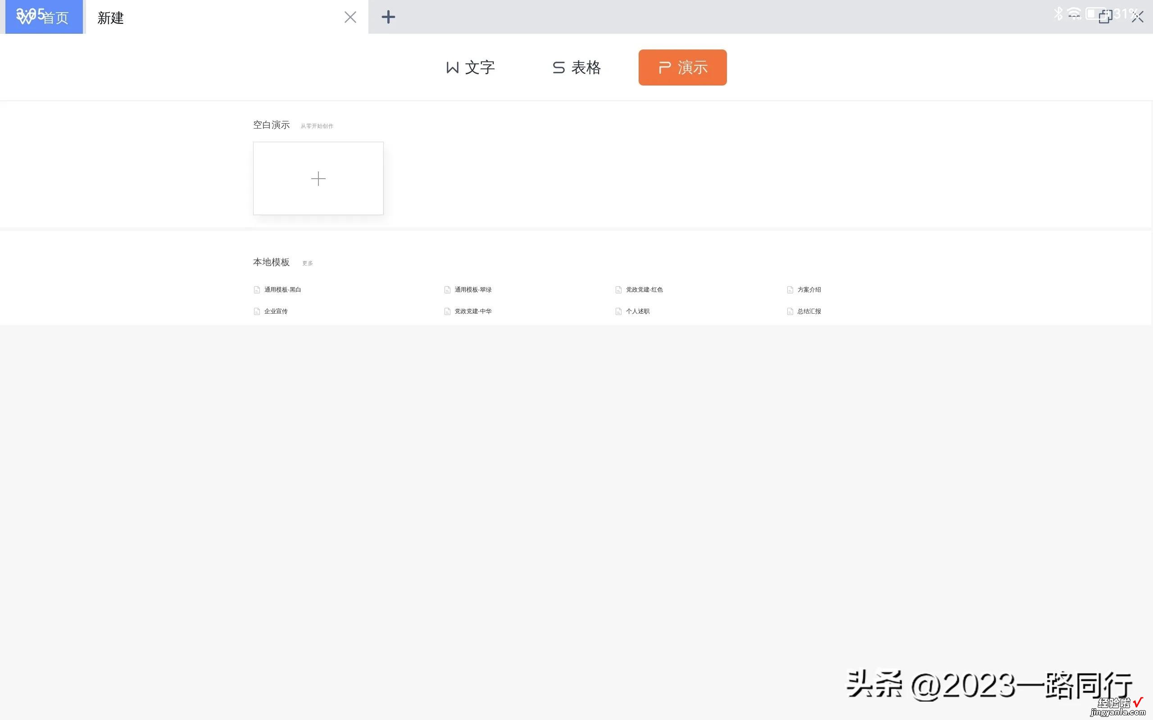Open template 个人述职
The image size is (1153, 720).
point(637,311)
